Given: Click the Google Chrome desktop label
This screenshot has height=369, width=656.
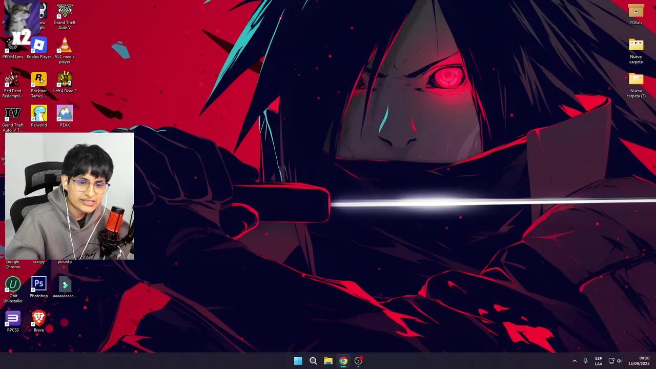Looking at the screenshot, I should 13,264.
